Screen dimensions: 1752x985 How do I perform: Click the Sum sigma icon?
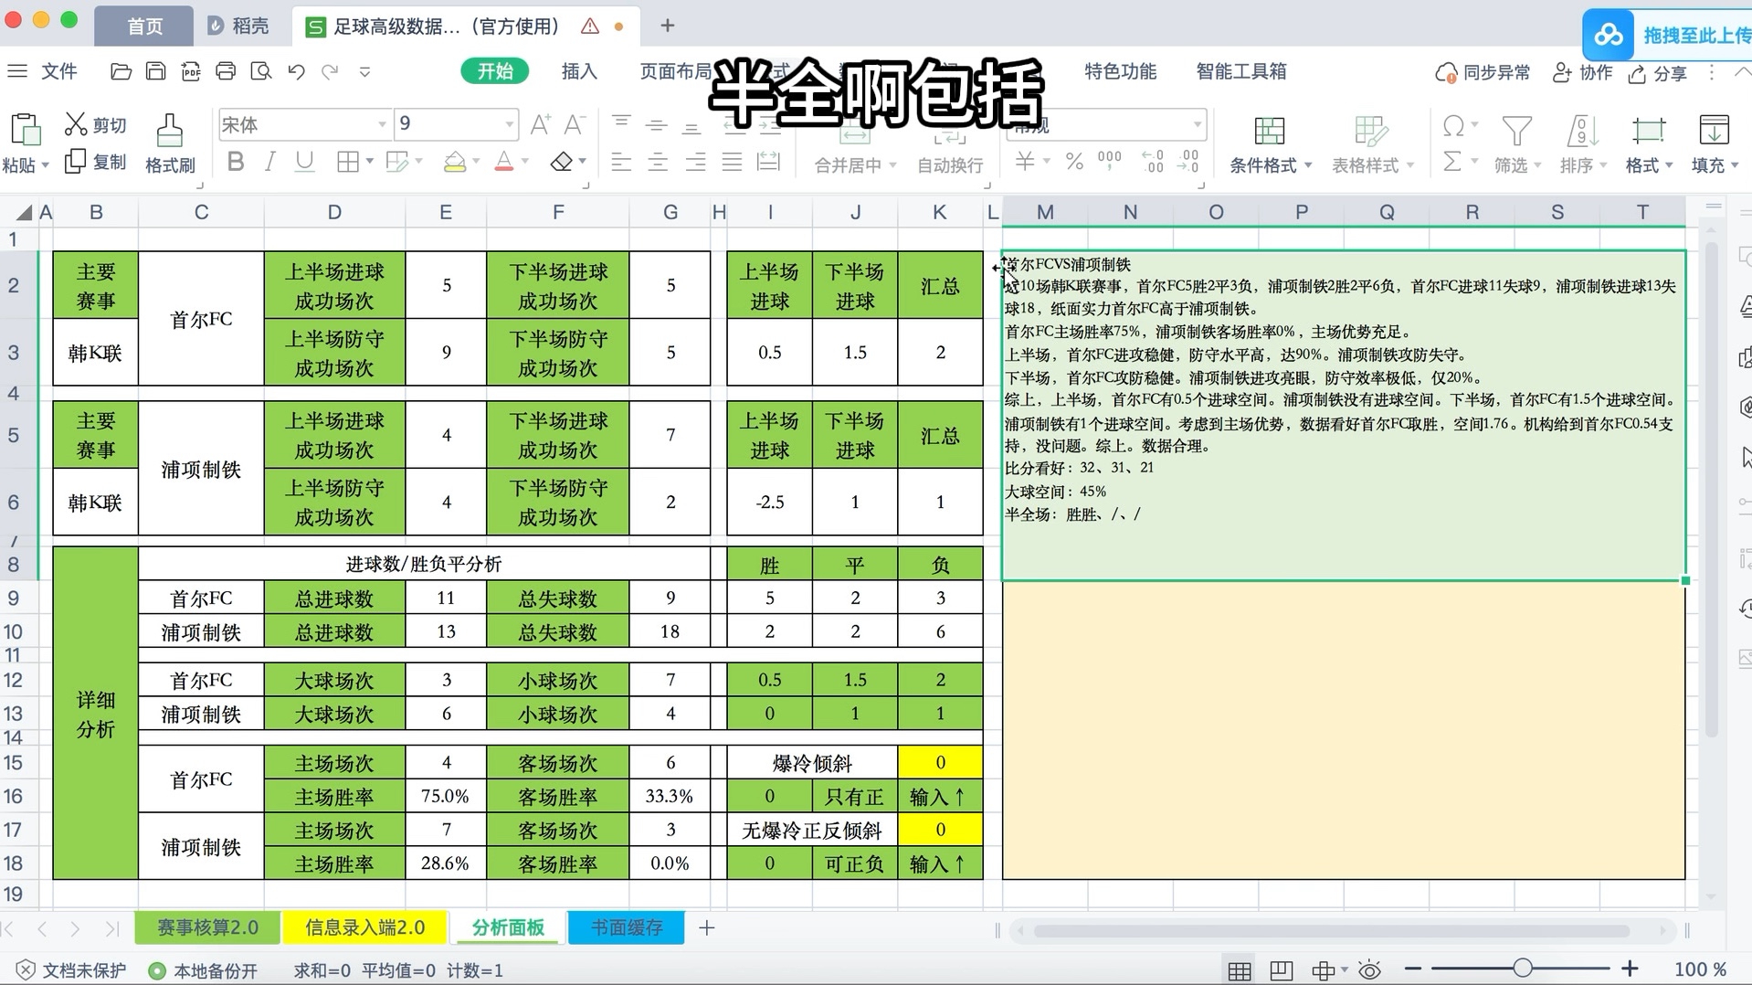tap(1451, 162)
